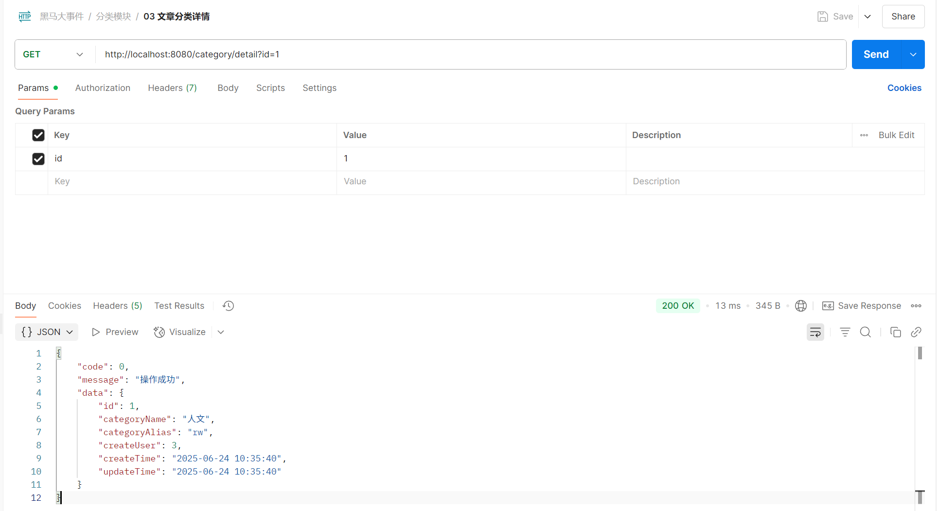Switch to the Authorization tab

(x=103, y=88)
